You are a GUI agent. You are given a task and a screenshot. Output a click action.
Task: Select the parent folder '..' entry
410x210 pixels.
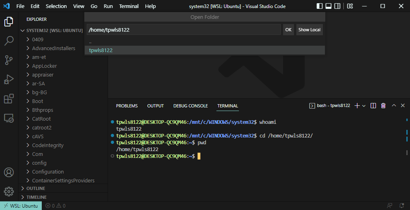pyautogui.click(x=205, y=42)
